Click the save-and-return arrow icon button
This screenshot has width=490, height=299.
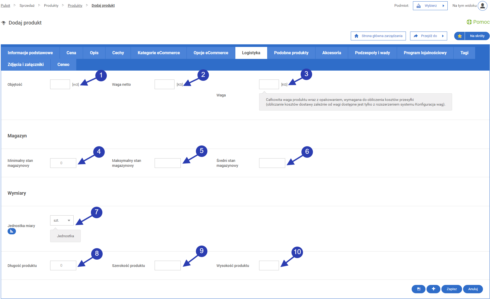click(418, 289)
